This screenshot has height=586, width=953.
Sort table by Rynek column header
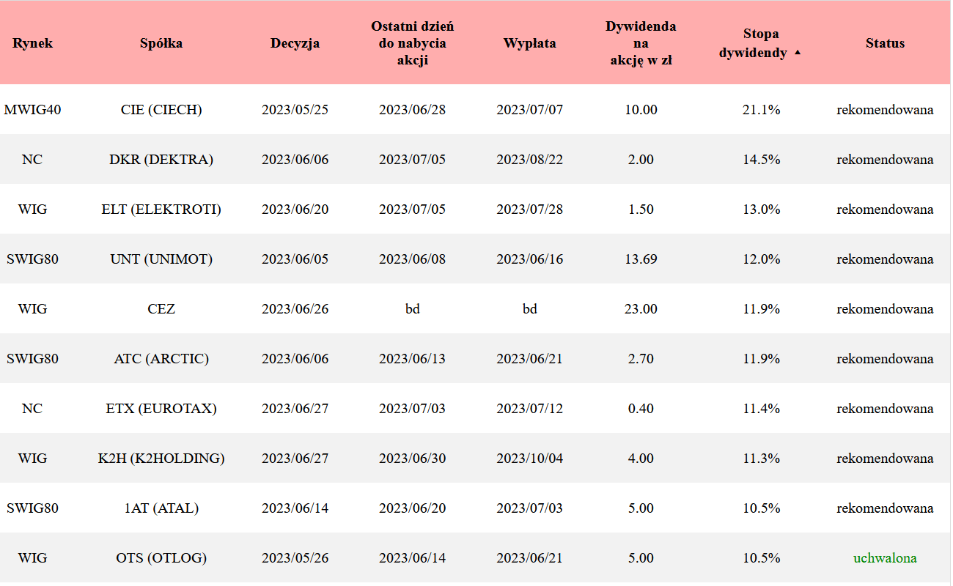(32, 43)
